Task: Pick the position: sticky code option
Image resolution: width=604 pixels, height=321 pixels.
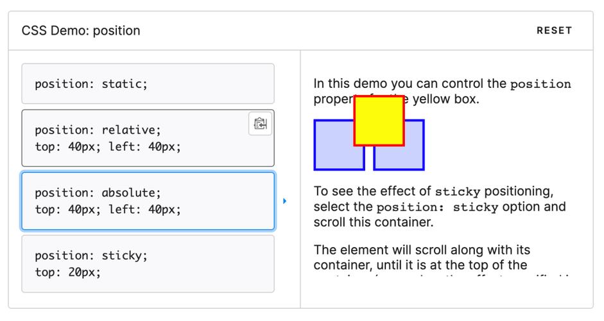Action: (148, 263)
